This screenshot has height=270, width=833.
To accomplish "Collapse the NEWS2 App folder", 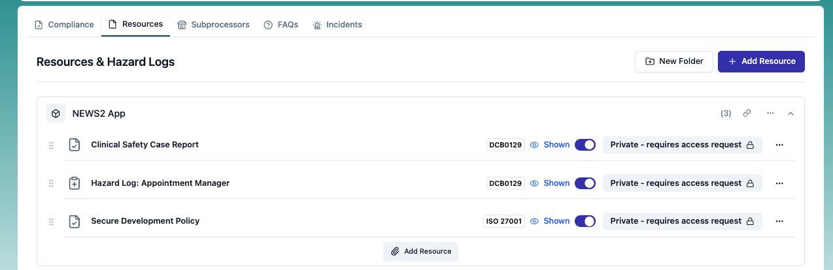I will (x=790, y=113).
